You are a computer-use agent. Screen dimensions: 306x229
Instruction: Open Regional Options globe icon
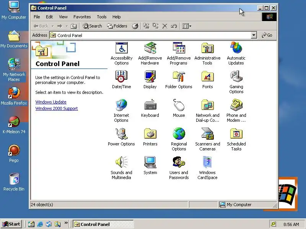tap(179, 139)
